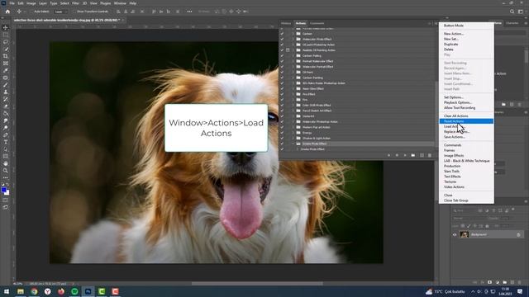The width and height of the screenshot is (529, 297).
Task: Click the canvas horizontal scrollbar
Action: click(257, 284)
